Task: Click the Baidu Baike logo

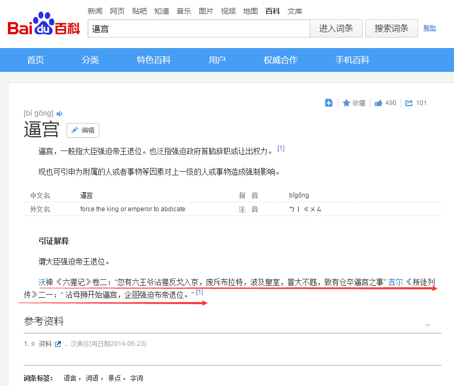Action: [43, 26]
